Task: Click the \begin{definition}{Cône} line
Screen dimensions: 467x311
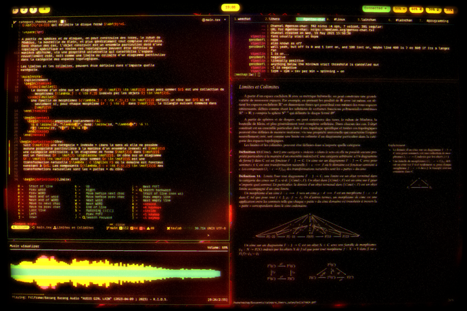Action: point(42,142)
